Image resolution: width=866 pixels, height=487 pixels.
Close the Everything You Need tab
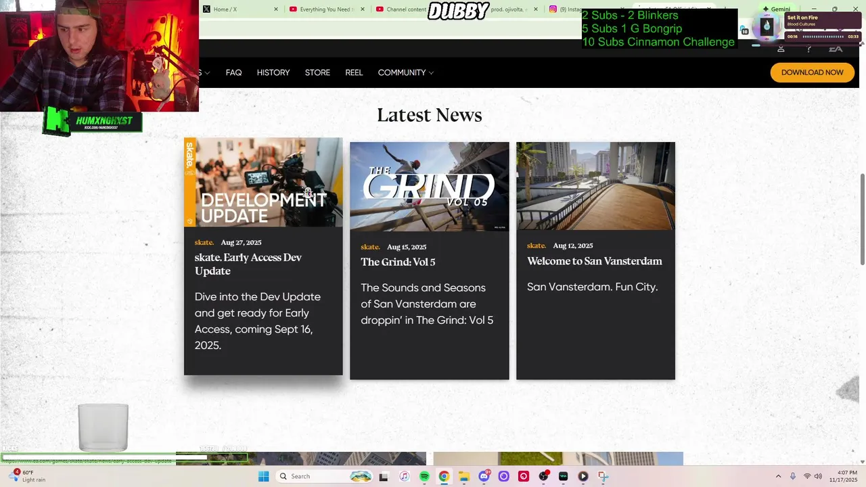[x=363, y=9]
